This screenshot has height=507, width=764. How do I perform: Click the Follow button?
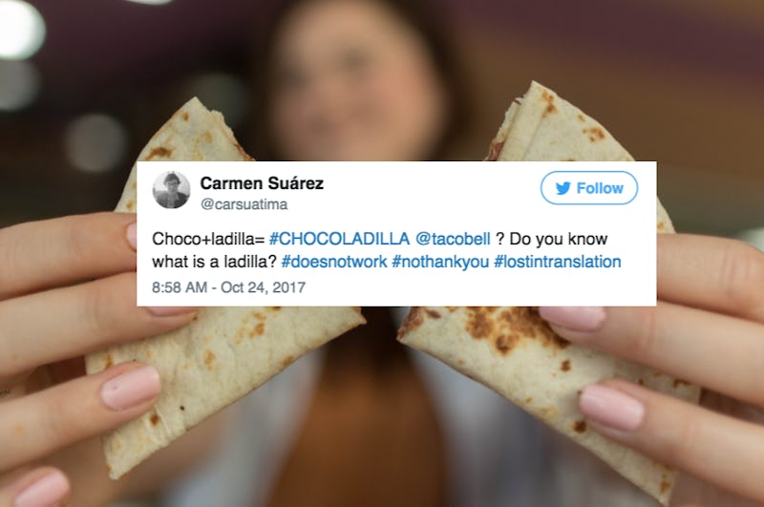click(589, 188)
